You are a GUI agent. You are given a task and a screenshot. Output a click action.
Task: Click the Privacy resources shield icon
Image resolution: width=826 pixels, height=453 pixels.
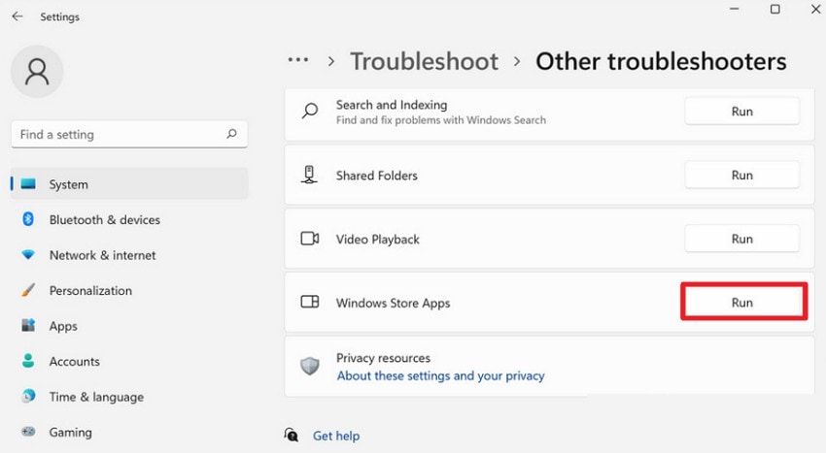(310, 366)
